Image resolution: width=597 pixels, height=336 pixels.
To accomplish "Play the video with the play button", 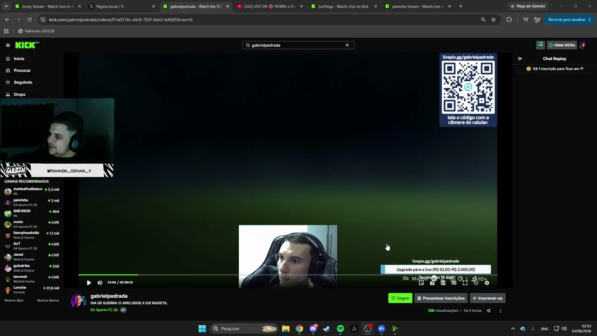I will coord(89,282).
